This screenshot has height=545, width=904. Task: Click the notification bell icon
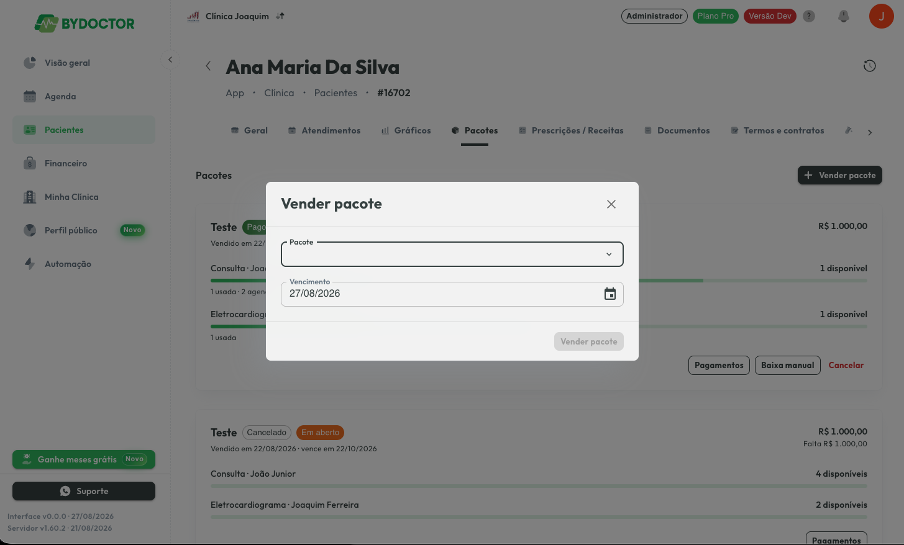point(843,16)
